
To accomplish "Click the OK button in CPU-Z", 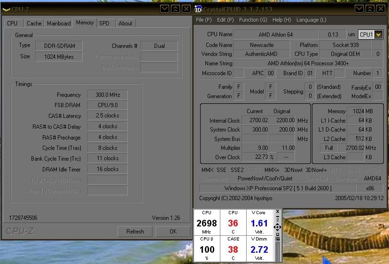I will [x=173, y=232].
